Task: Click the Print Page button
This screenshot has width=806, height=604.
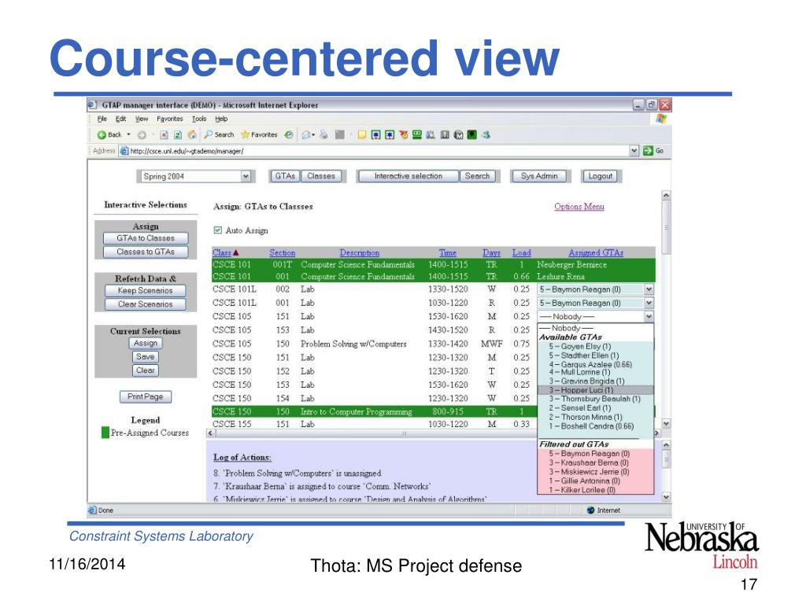Action: 146,397
